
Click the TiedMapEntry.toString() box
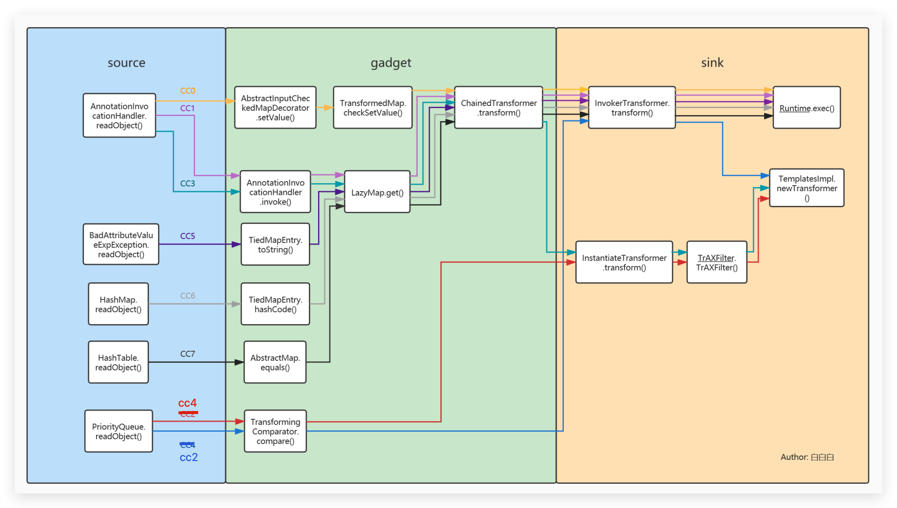(275, 244)
